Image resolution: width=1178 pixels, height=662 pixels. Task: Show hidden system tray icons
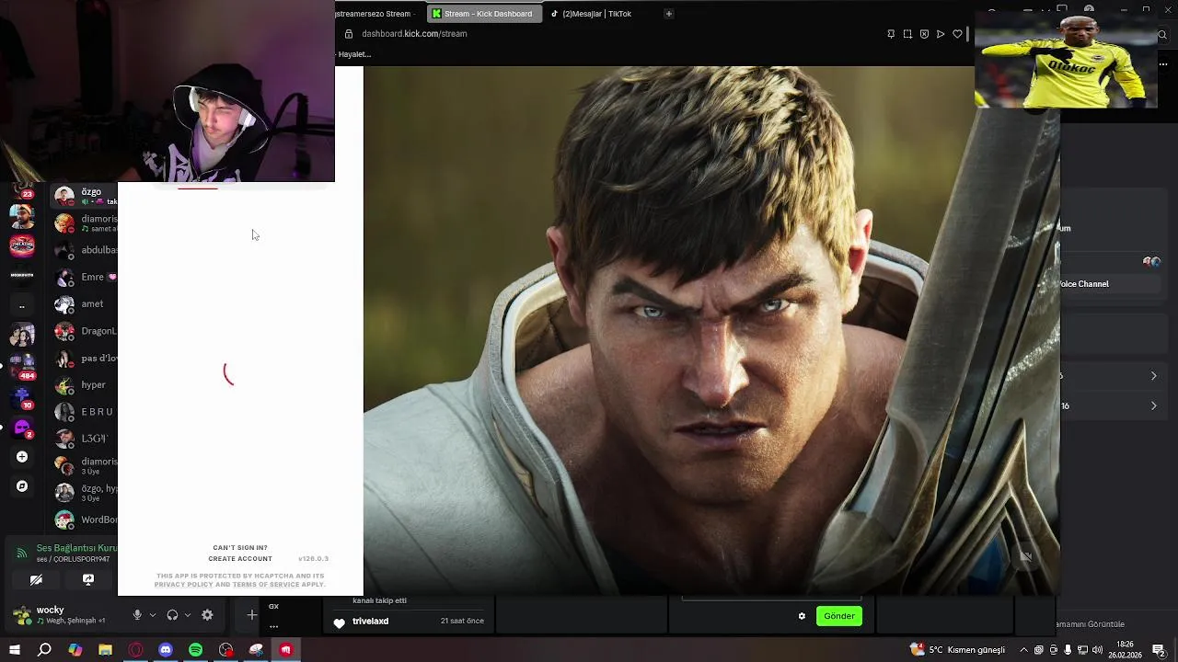1023,650
